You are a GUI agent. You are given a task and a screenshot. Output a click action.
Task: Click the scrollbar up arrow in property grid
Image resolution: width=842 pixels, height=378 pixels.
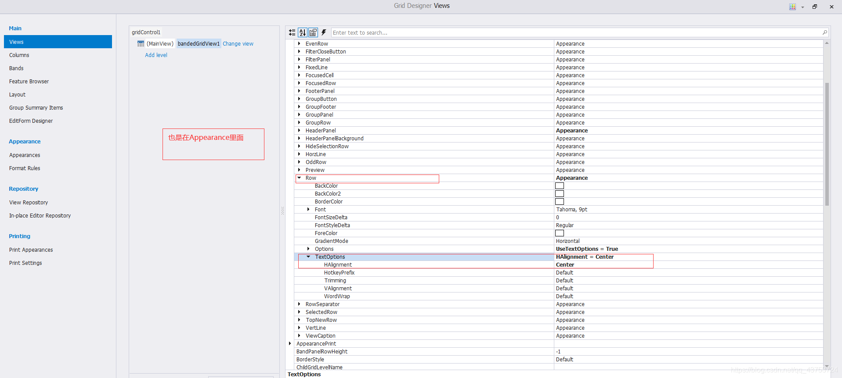(827, 43)
